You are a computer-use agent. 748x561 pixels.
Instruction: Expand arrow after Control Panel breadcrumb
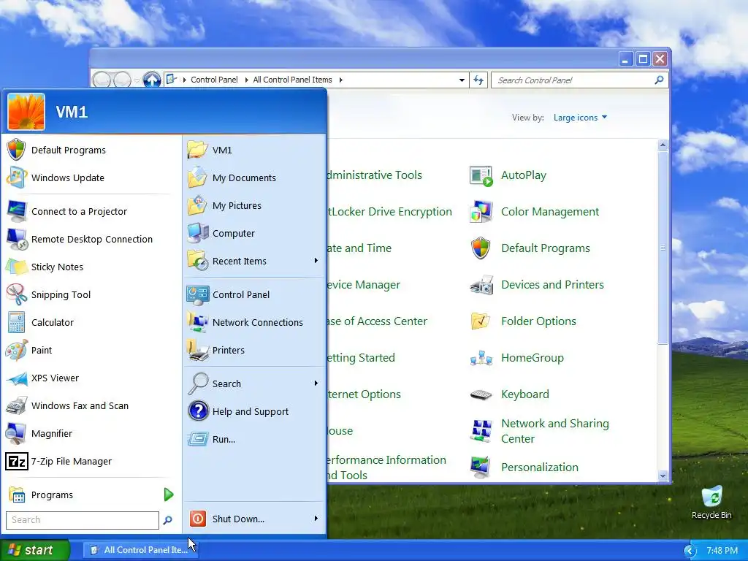(x=247, y=80)
